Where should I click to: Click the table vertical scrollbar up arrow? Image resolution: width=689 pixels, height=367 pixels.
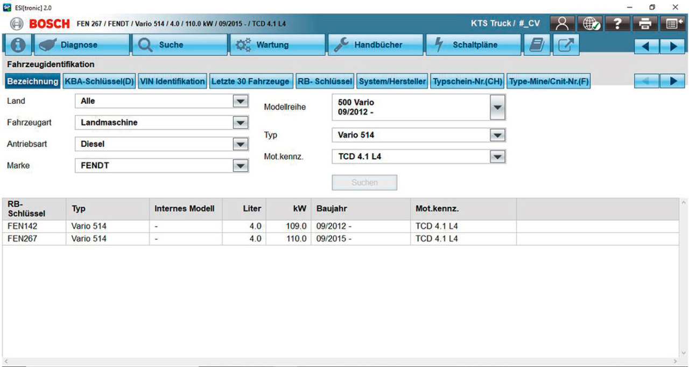pyautogui.click(x=684, y=202)
